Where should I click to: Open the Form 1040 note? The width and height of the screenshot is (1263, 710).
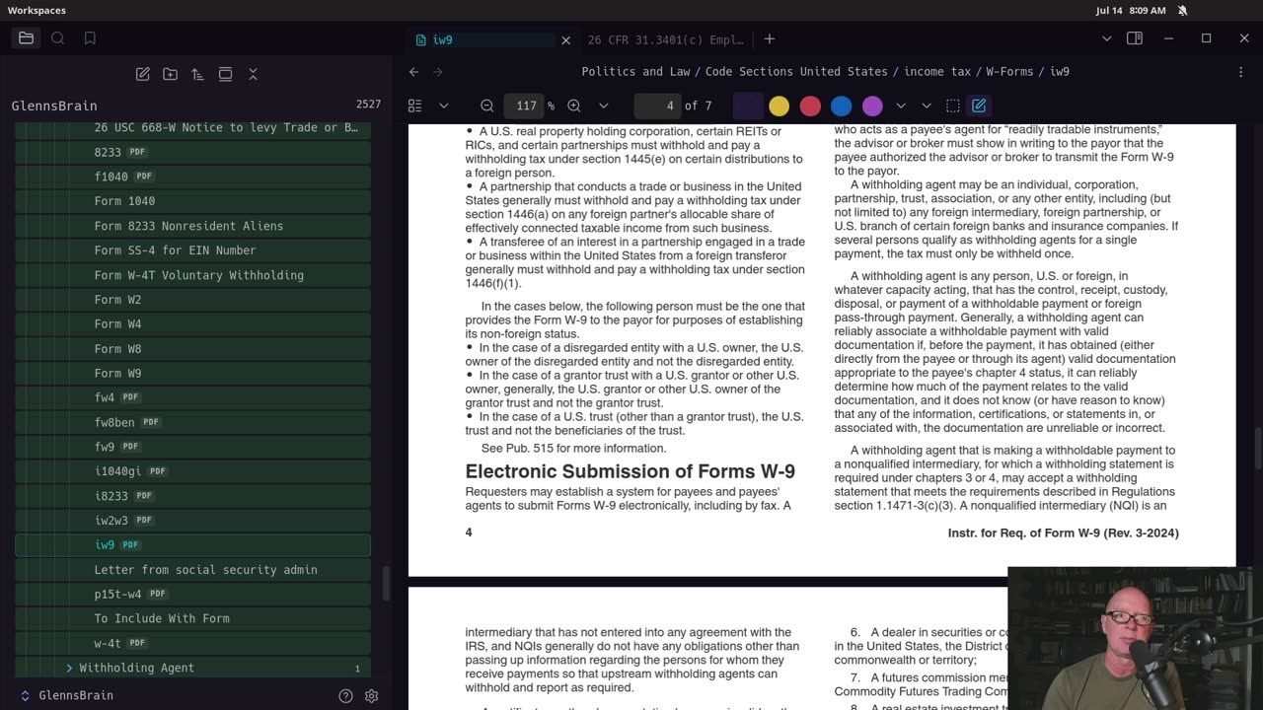tap(192, 201)
